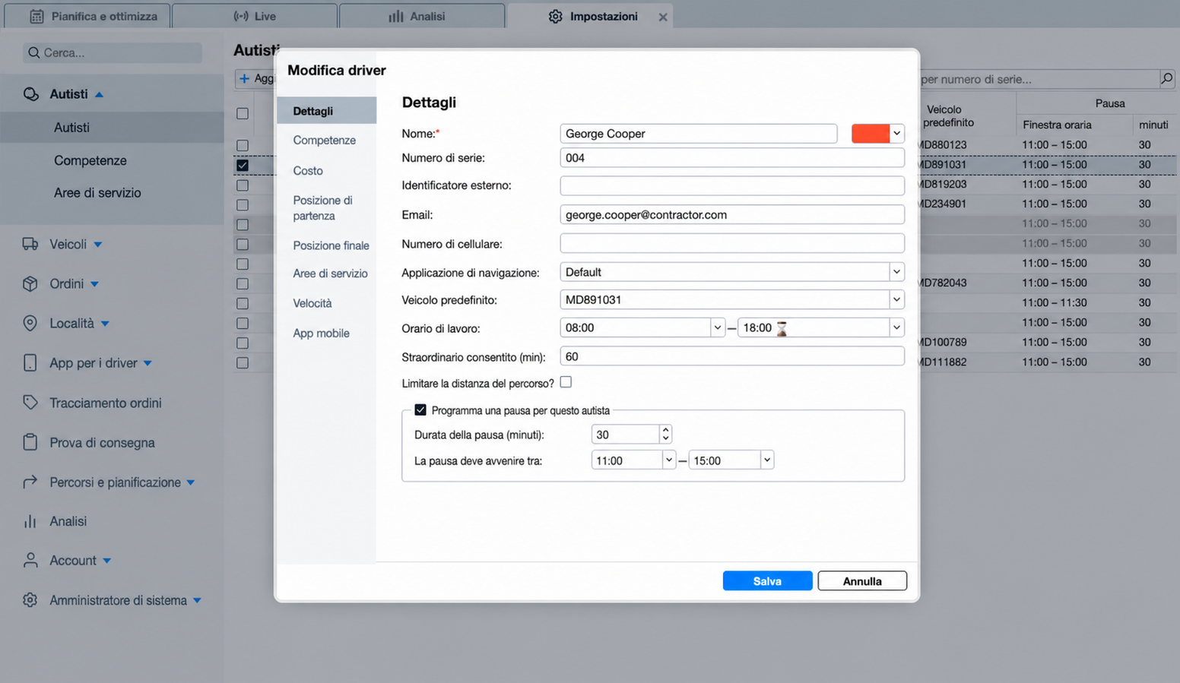Click the Amministratore di sistema gear icon
This screenshot has width=1180, height=683.
tap(30, 600)
